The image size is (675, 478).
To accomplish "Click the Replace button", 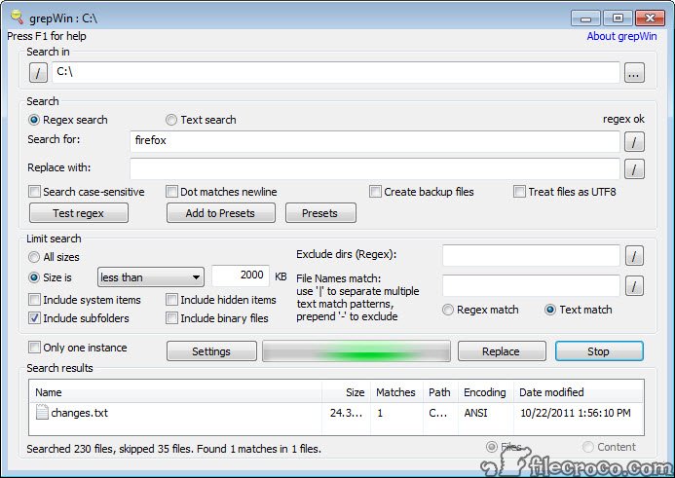I will click(502, 351).
